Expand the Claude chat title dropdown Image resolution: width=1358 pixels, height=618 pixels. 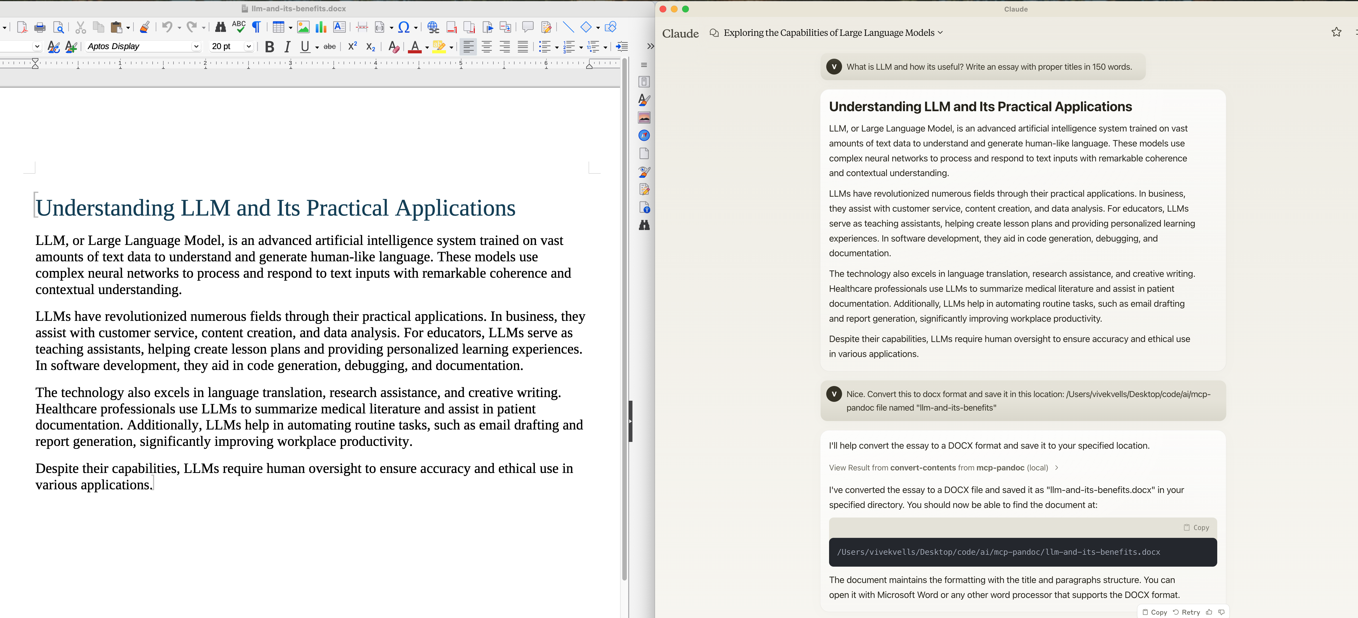pos(940,33)
